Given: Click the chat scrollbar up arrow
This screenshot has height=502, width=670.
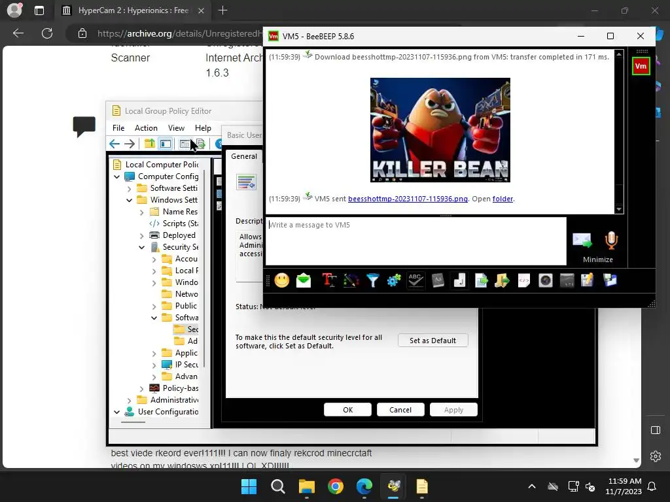Looking at the screenshot, I should 619,55.
